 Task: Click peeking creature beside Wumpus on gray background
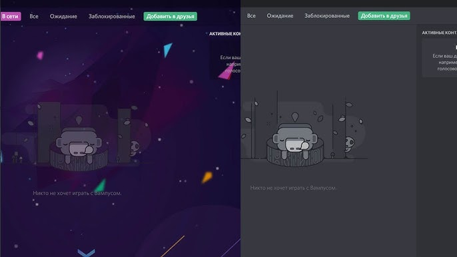coord(350,144)
